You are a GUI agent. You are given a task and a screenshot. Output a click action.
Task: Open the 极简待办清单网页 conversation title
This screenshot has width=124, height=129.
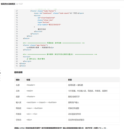pyautogui.click(x=8, y=4)
